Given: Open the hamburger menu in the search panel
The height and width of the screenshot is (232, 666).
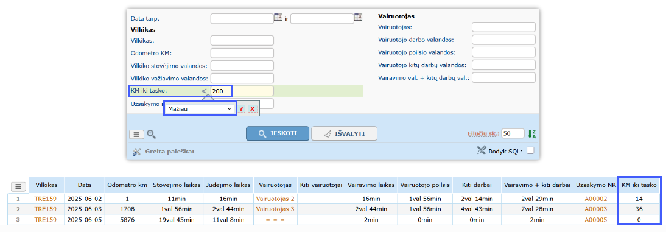Looking at the screenshot, I should [x=136, y=134].
